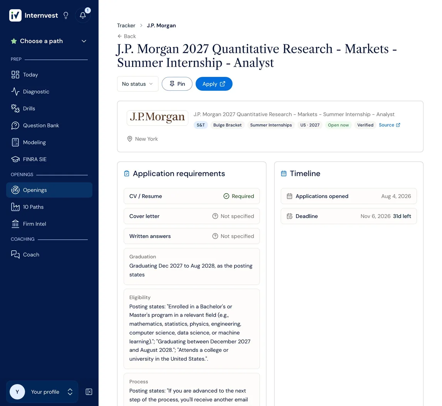Click the Deadline clock-calendar icon

point(290,216)
